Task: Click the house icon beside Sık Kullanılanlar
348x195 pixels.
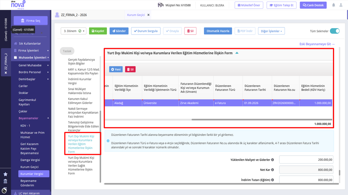Action: tap(16, 44)
